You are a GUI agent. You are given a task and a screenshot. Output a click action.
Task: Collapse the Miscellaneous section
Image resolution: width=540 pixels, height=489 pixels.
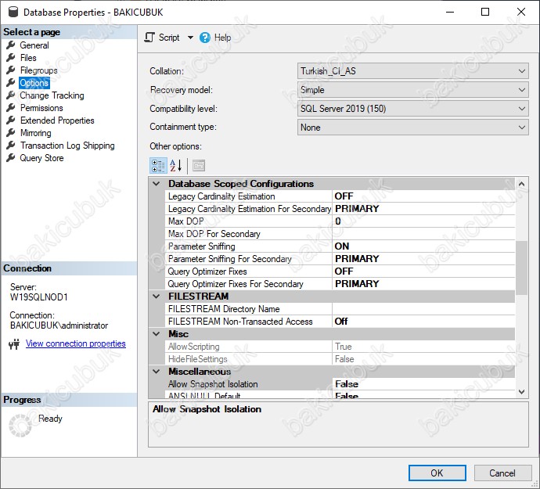157,371
